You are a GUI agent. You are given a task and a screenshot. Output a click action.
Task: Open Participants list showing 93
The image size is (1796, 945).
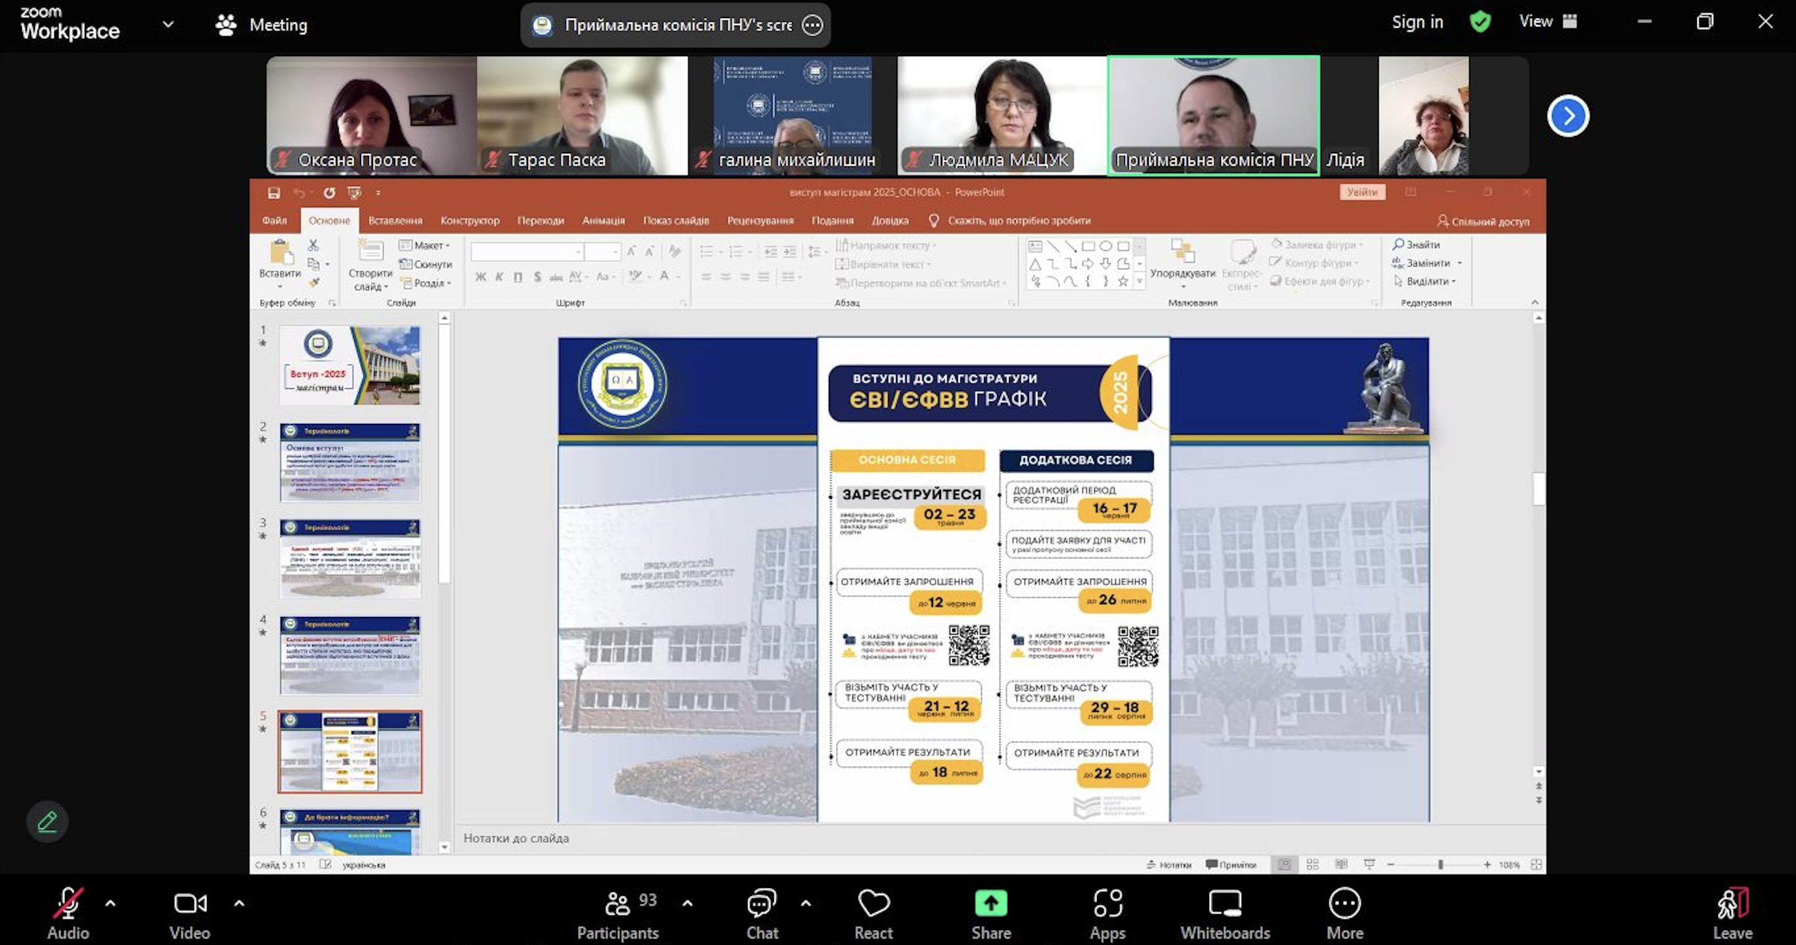[618, 904]
